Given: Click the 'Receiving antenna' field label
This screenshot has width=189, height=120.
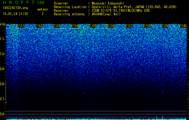Looking at the screenshot, I should point(69,14).
